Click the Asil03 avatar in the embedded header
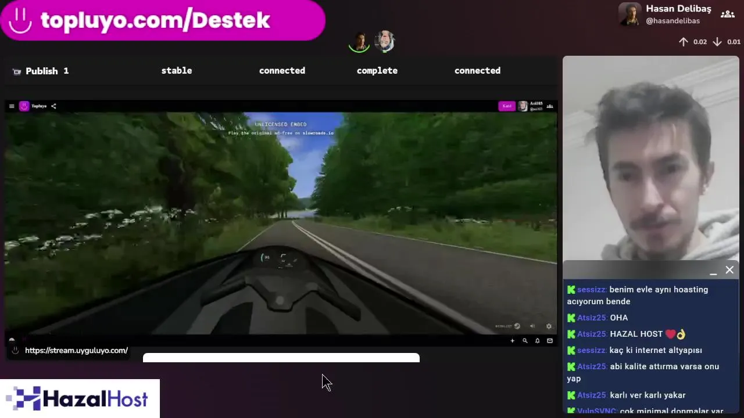This screenshot has width=744, height=418. pos(523,106)
